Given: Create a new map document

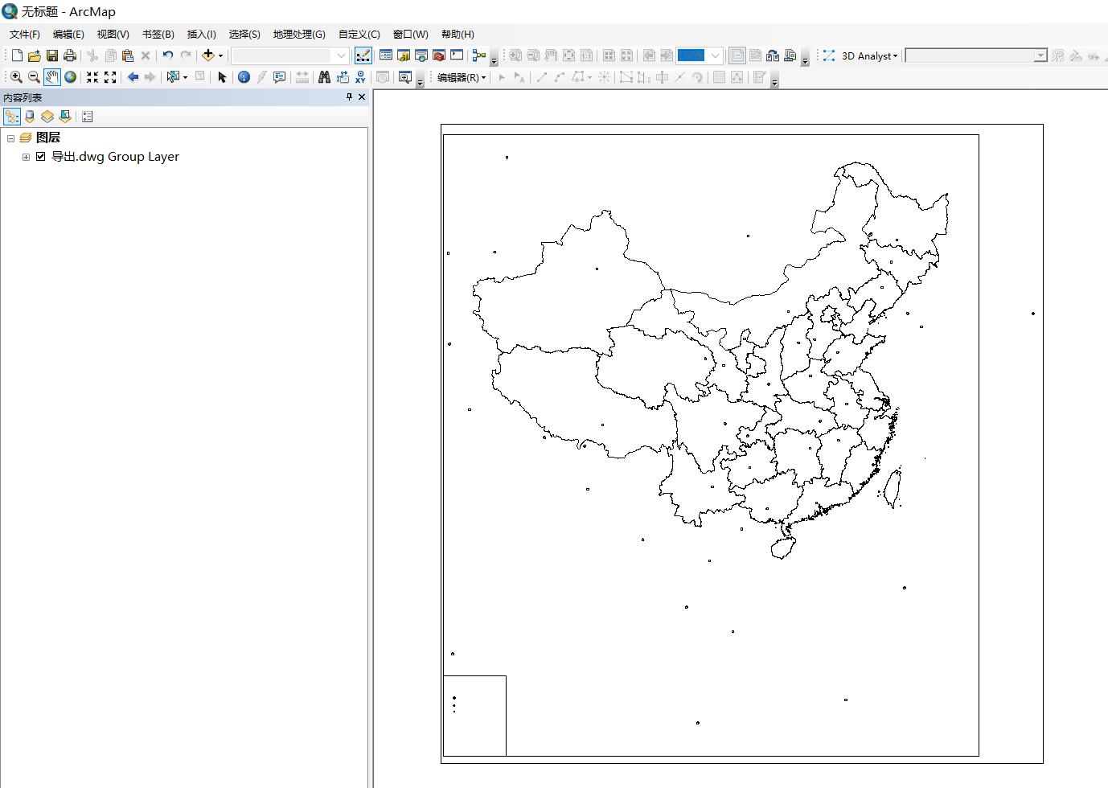Looking at the screenshot, I should click(17, 55).
